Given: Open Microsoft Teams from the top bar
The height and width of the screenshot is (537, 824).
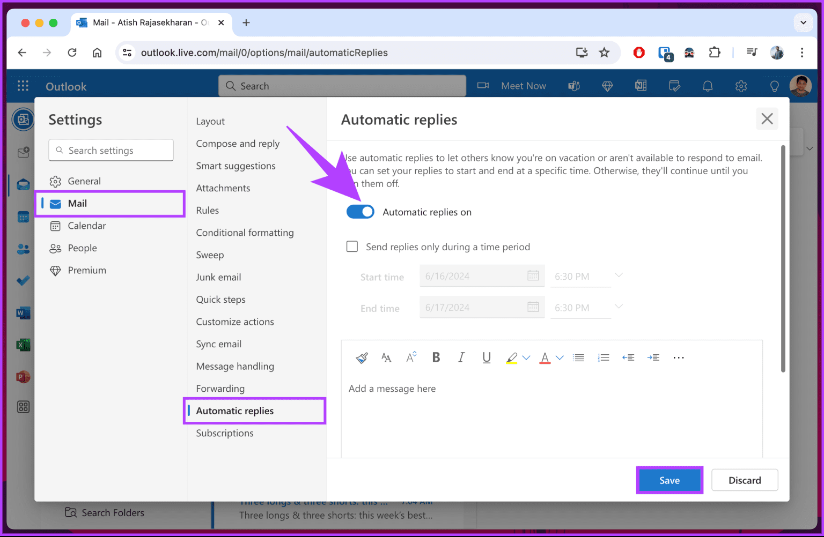Looking at the screenshot, I should 574,86.
